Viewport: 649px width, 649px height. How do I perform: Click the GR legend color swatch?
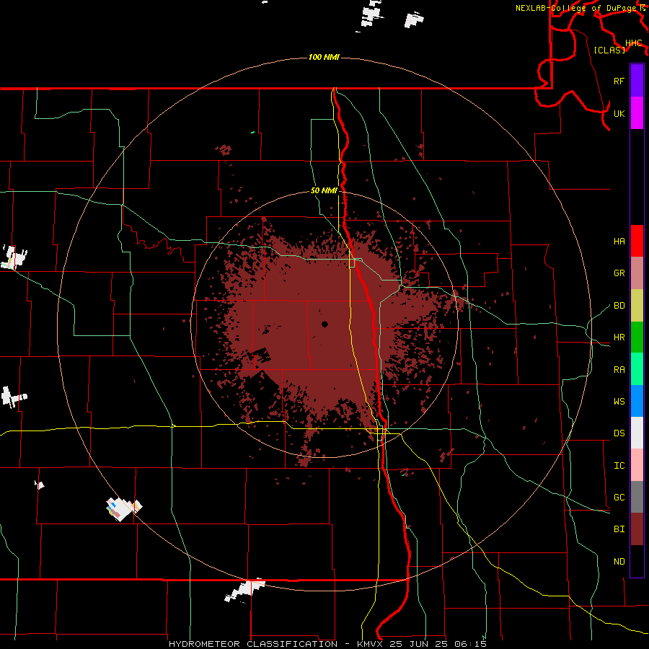point(637,273)
